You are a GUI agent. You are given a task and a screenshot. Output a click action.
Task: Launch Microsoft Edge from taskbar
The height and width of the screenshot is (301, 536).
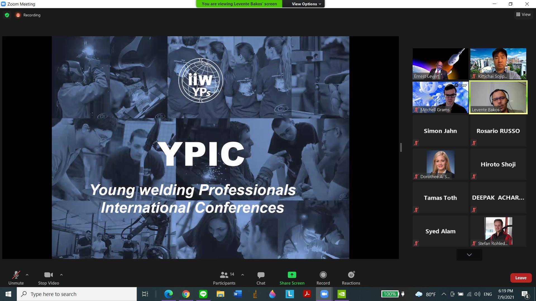(169, 294)
